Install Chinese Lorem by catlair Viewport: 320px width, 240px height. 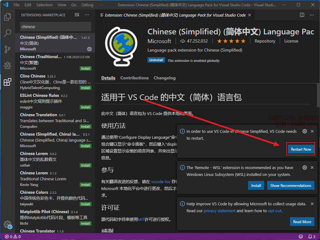[x=86, y=166]
